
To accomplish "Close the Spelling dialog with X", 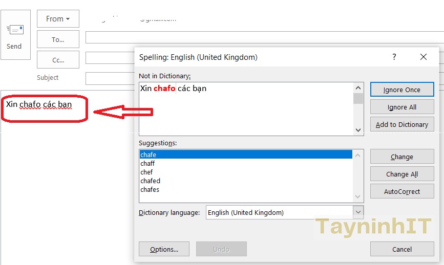I will (424, 57).
